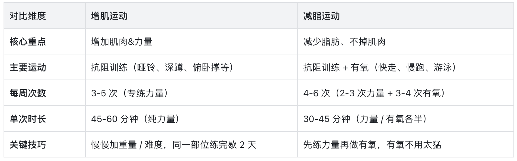Select the cell listing 哑铃、深蹲、俯卧撑
Image resolution: width=517 pixels, height=161 pixels.
pos(162,67)
